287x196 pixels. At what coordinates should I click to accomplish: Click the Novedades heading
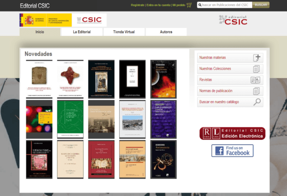[x=38, y=54]
